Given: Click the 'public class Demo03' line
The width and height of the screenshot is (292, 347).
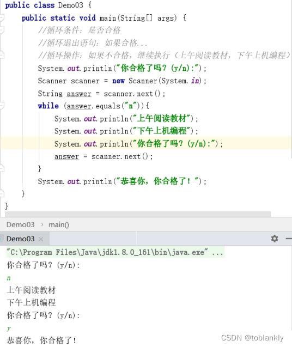Looking at the screenshot, I should (x=48, y=5).
